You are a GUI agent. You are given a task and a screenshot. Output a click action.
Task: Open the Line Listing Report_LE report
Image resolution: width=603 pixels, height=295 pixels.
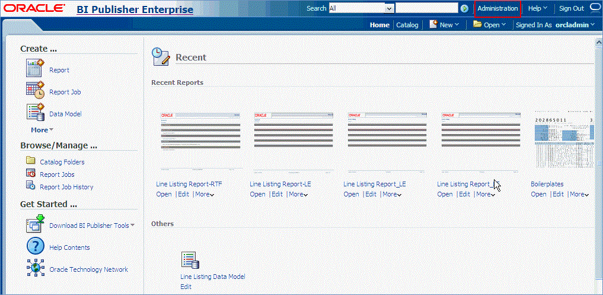tap(351, 195)
